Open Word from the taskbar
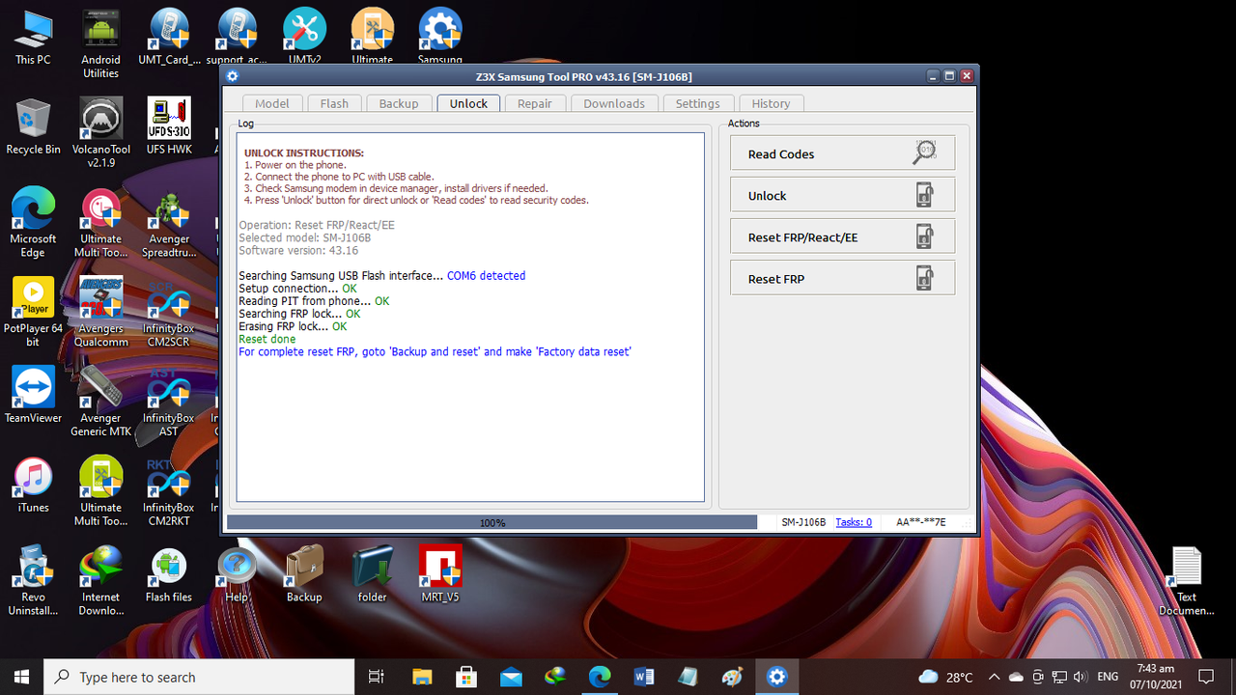 644,677
